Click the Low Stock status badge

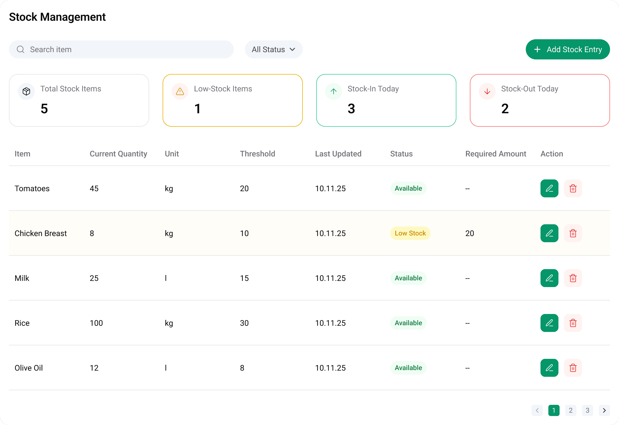point(410,233)
